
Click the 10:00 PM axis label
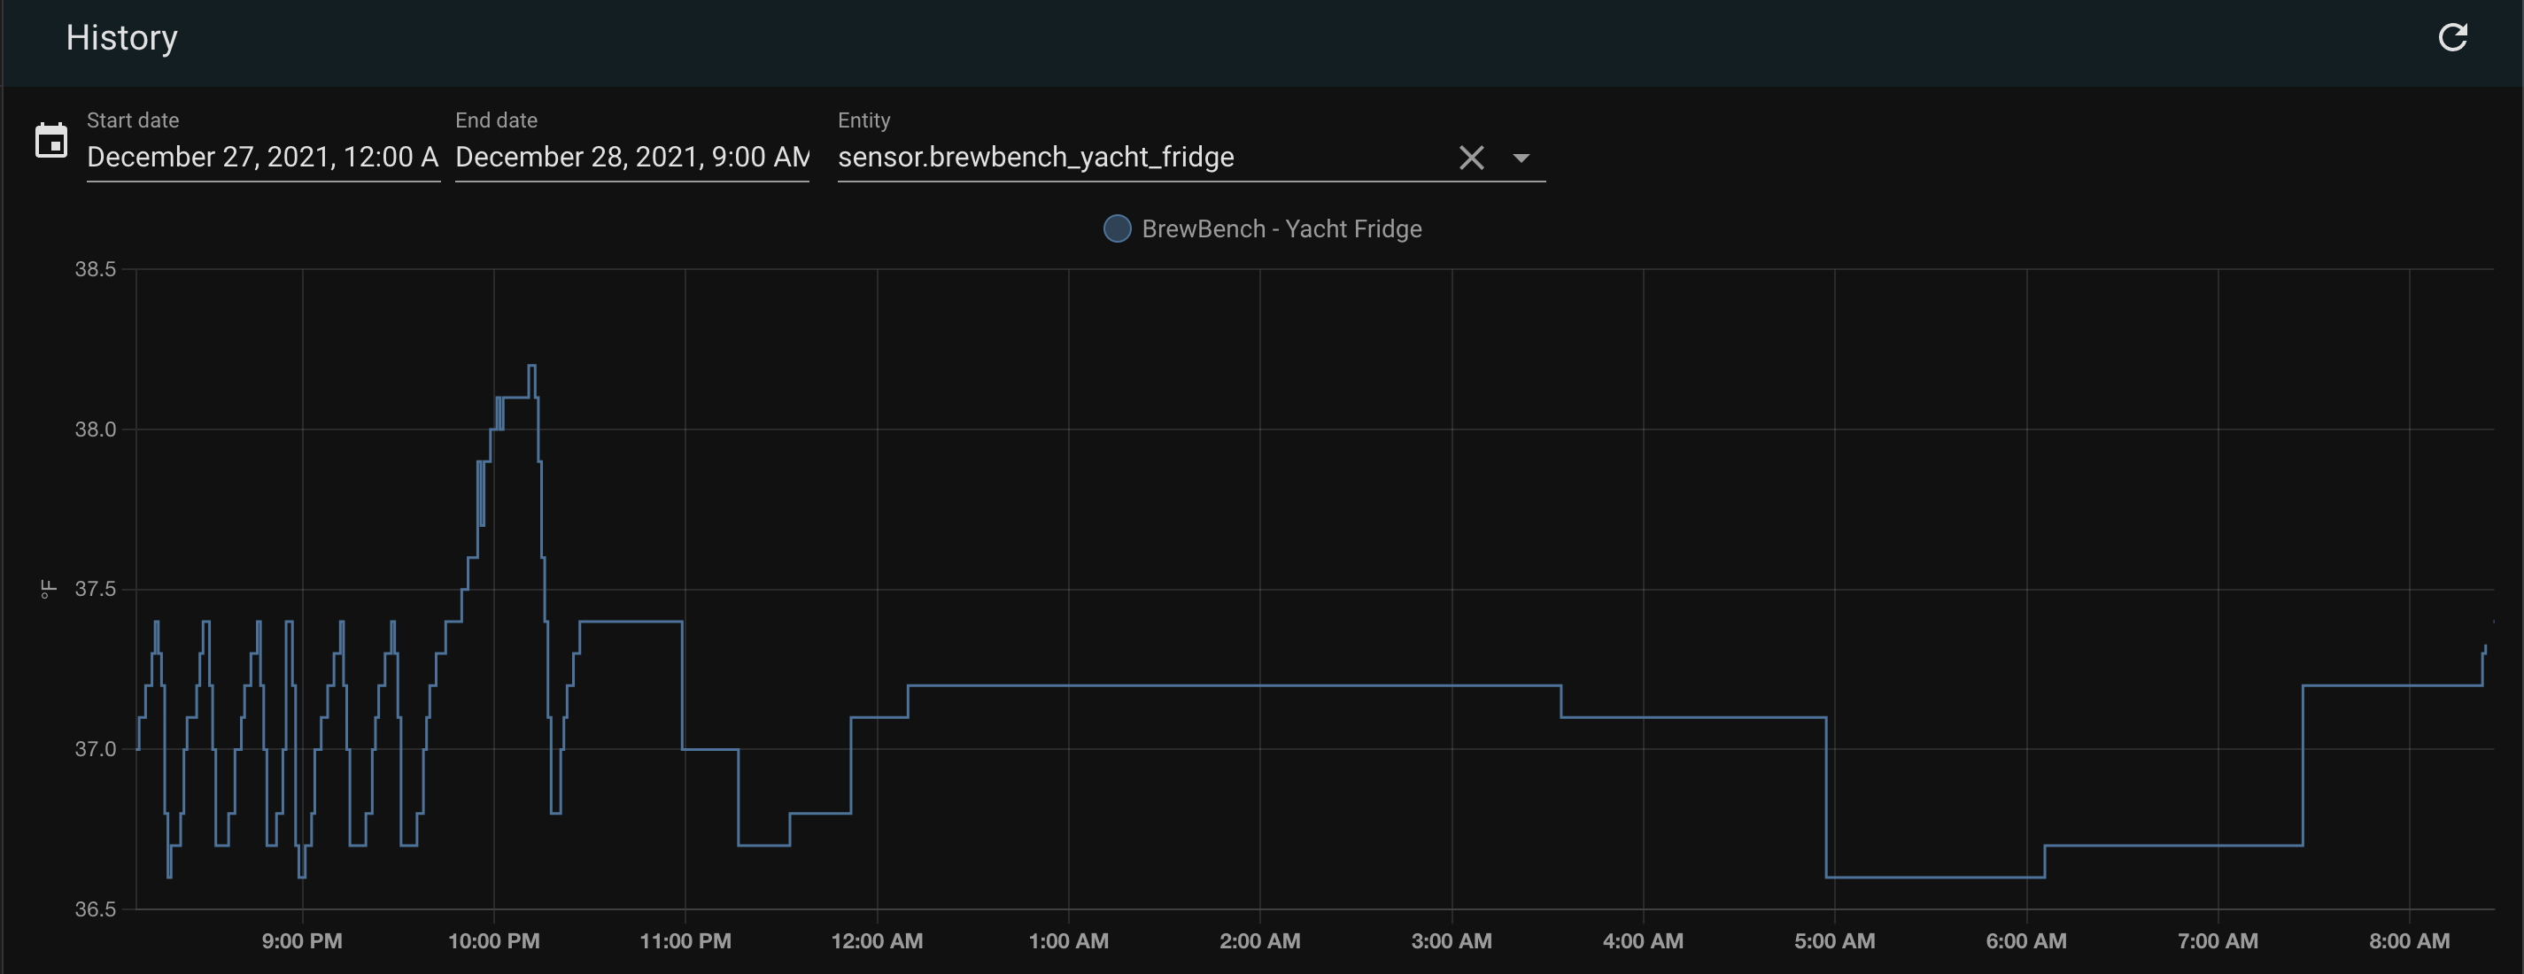tap(494, 940)
